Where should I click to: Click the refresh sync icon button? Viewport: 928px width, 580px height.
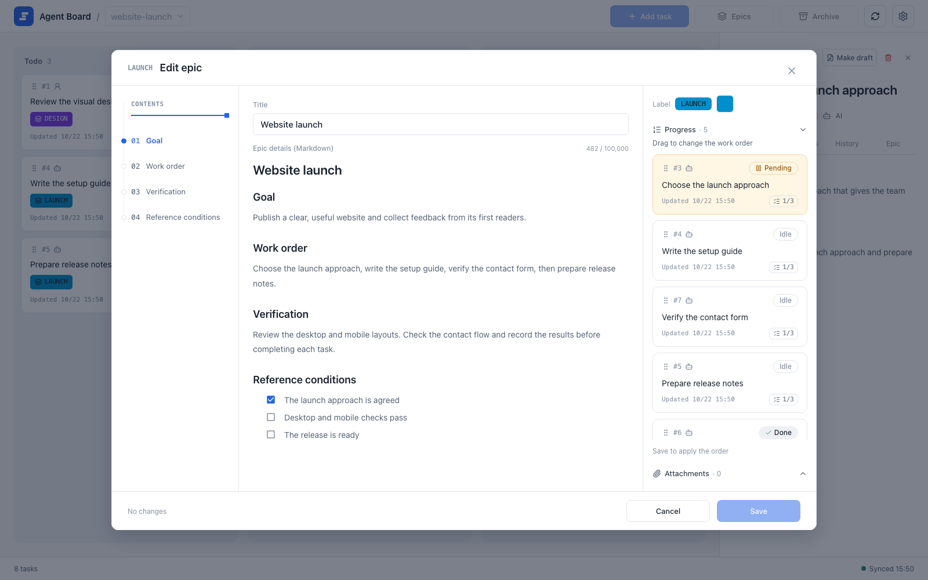875,16
